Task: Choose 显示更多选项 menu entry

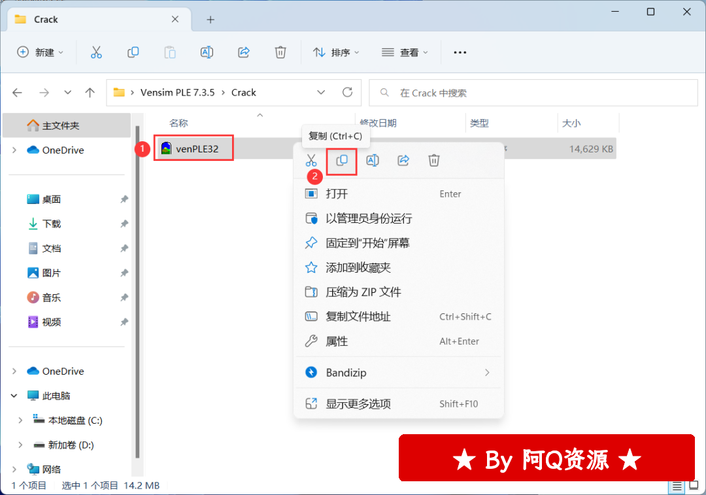Action: [x=399, y=403]
